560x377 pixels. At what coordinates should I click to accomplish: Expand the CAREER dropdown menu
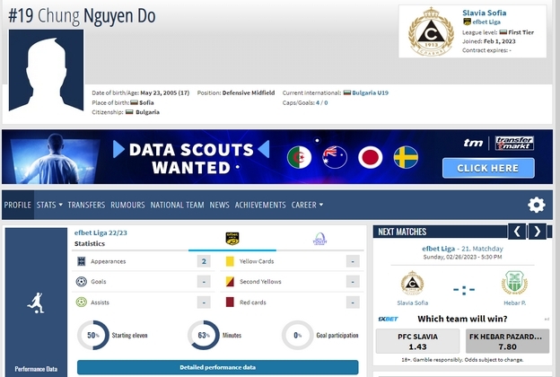click(307, 205)
